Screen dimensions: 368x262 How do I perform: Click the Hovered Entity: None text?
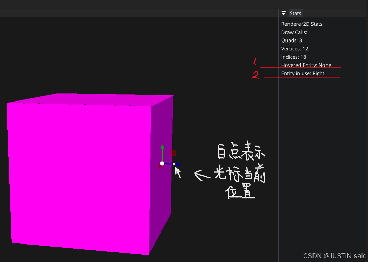pos(306,65)
